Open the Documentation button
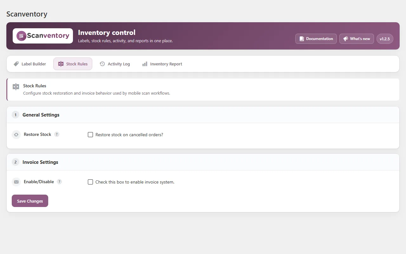The image size is (406, 254). (x=316, y=39)
